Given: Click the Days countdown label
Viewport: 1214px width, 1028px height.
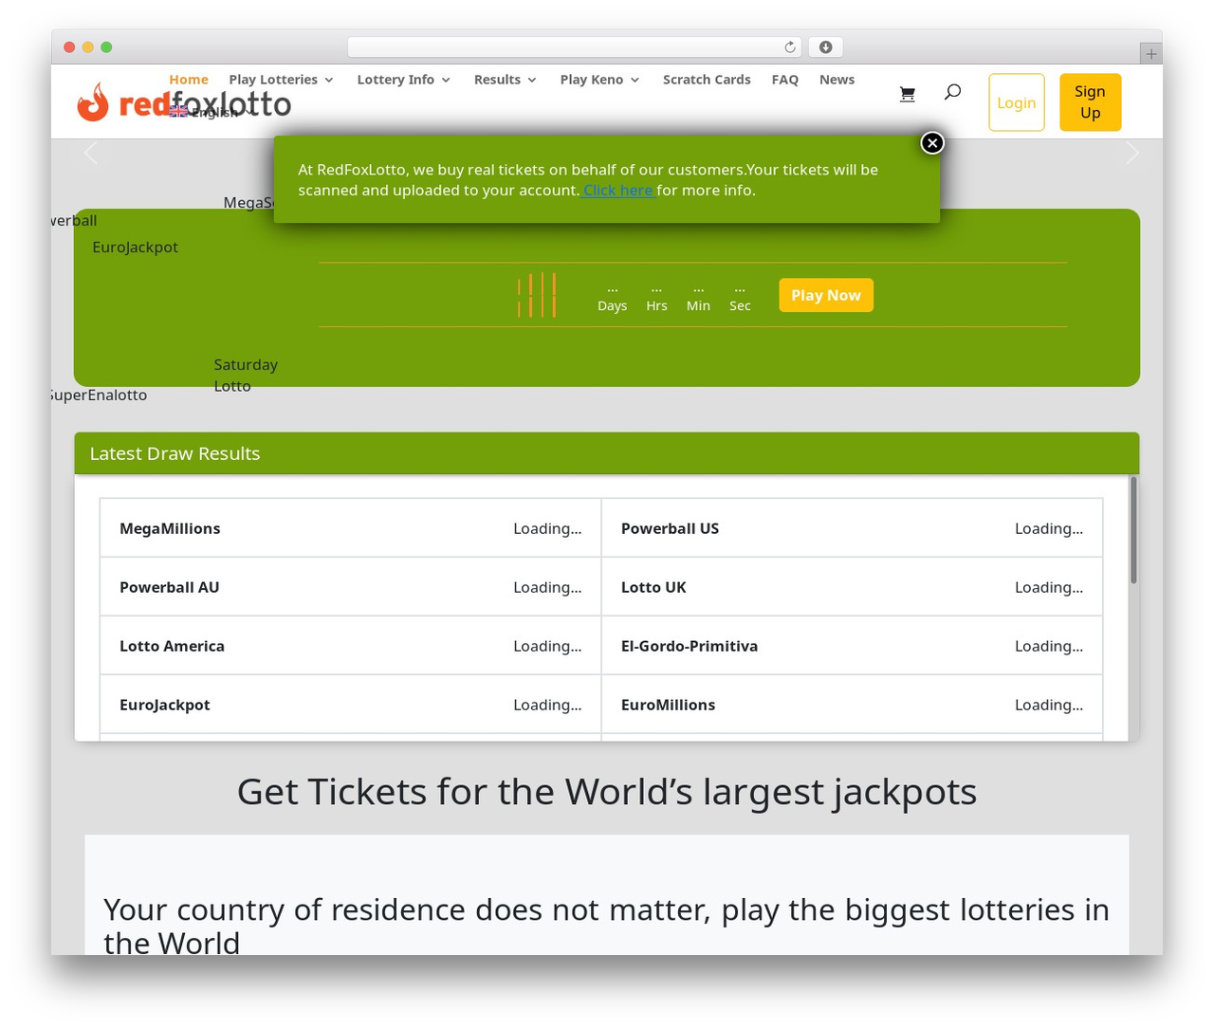Looking at the screenshot, I should point(613,305).
